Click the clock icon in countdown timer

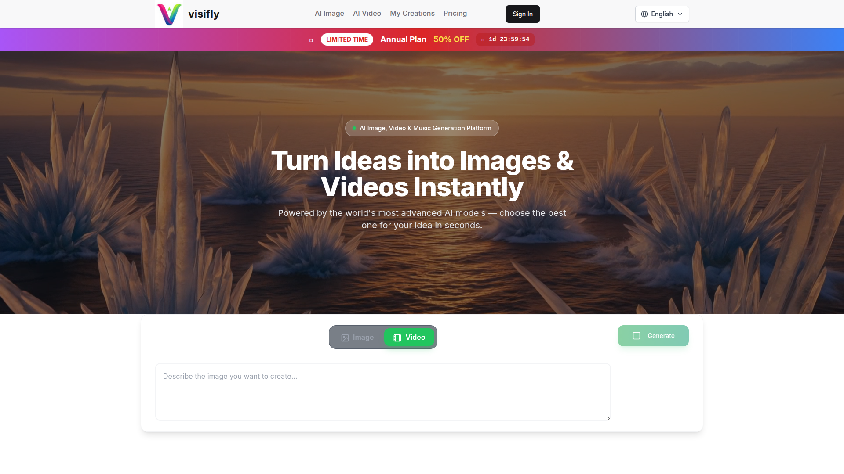tap(483, 40)
